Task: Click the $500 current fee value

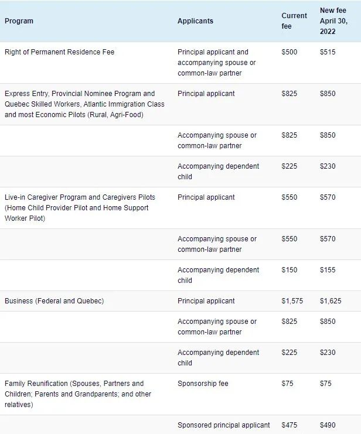Action: pyautogui.click(x=290, y=52)
